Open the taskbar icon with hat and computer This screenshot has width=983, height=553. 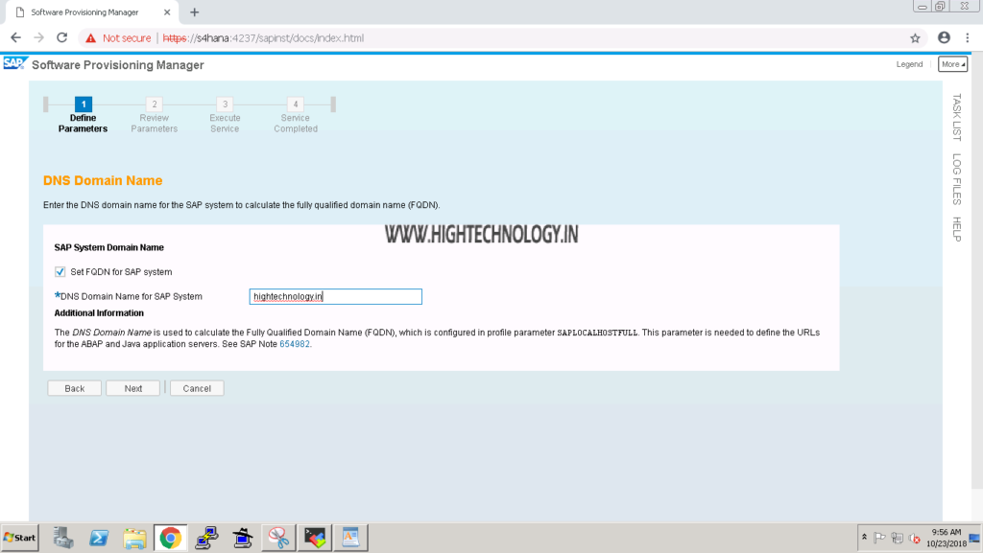tap(242, 538)
